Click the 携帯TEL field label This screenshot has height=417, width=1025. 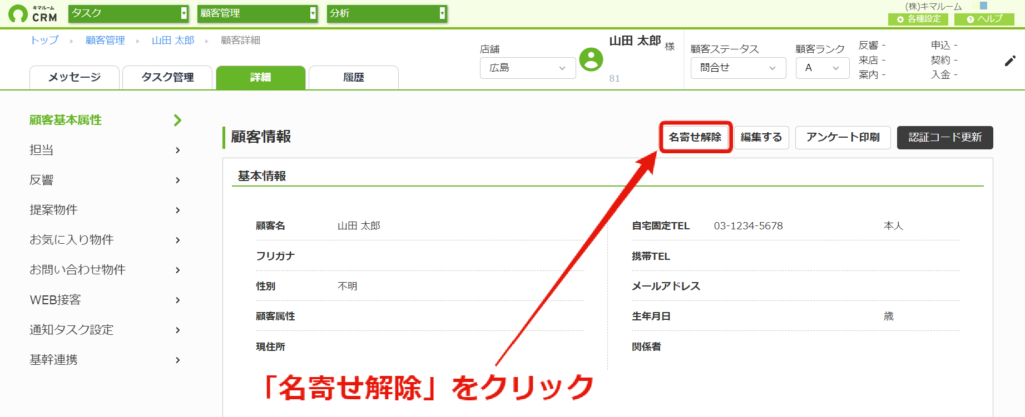pos(651,256)
